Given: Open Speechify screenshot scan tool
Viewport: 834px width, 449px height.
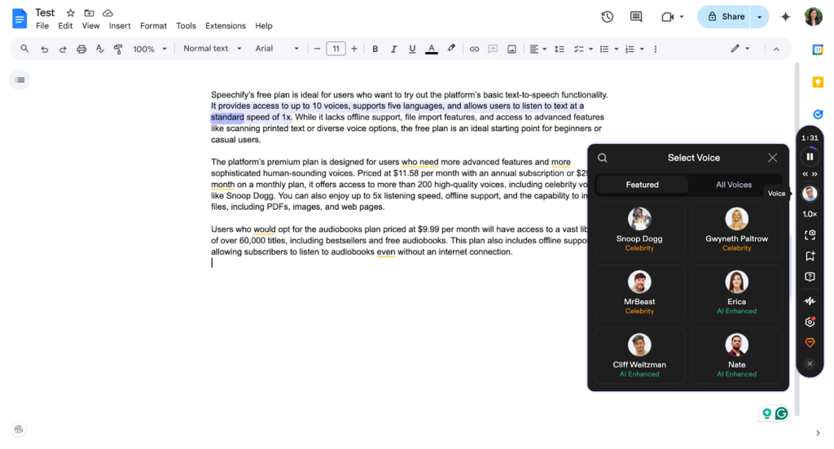Looking at the screenshot, I should click(810, 235).
